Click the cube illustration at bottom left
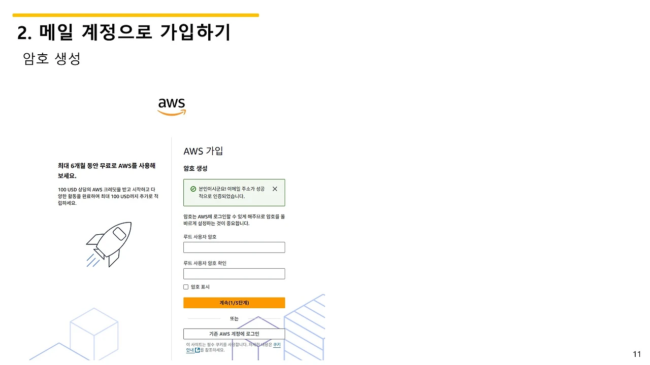 [x=94, y=332]
